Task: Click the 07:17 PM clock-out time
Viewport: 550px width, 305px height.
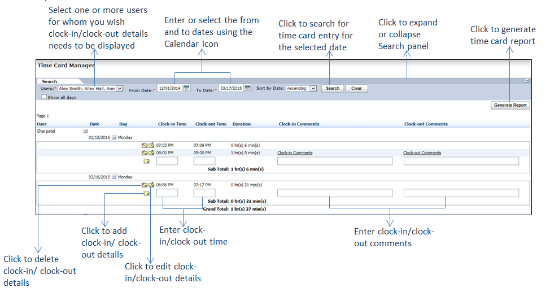Action: [202, 185]
